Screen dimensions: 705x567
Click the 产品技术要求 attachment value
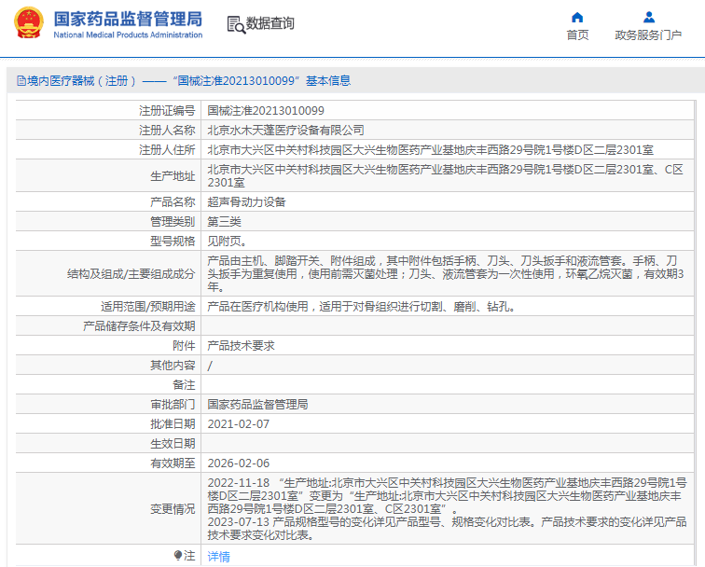241,346
